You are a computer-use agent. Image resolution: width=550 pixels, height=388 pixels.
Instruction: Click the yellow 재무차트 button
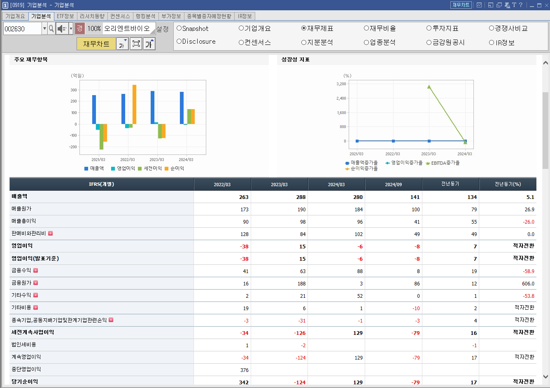click(96, 44)
